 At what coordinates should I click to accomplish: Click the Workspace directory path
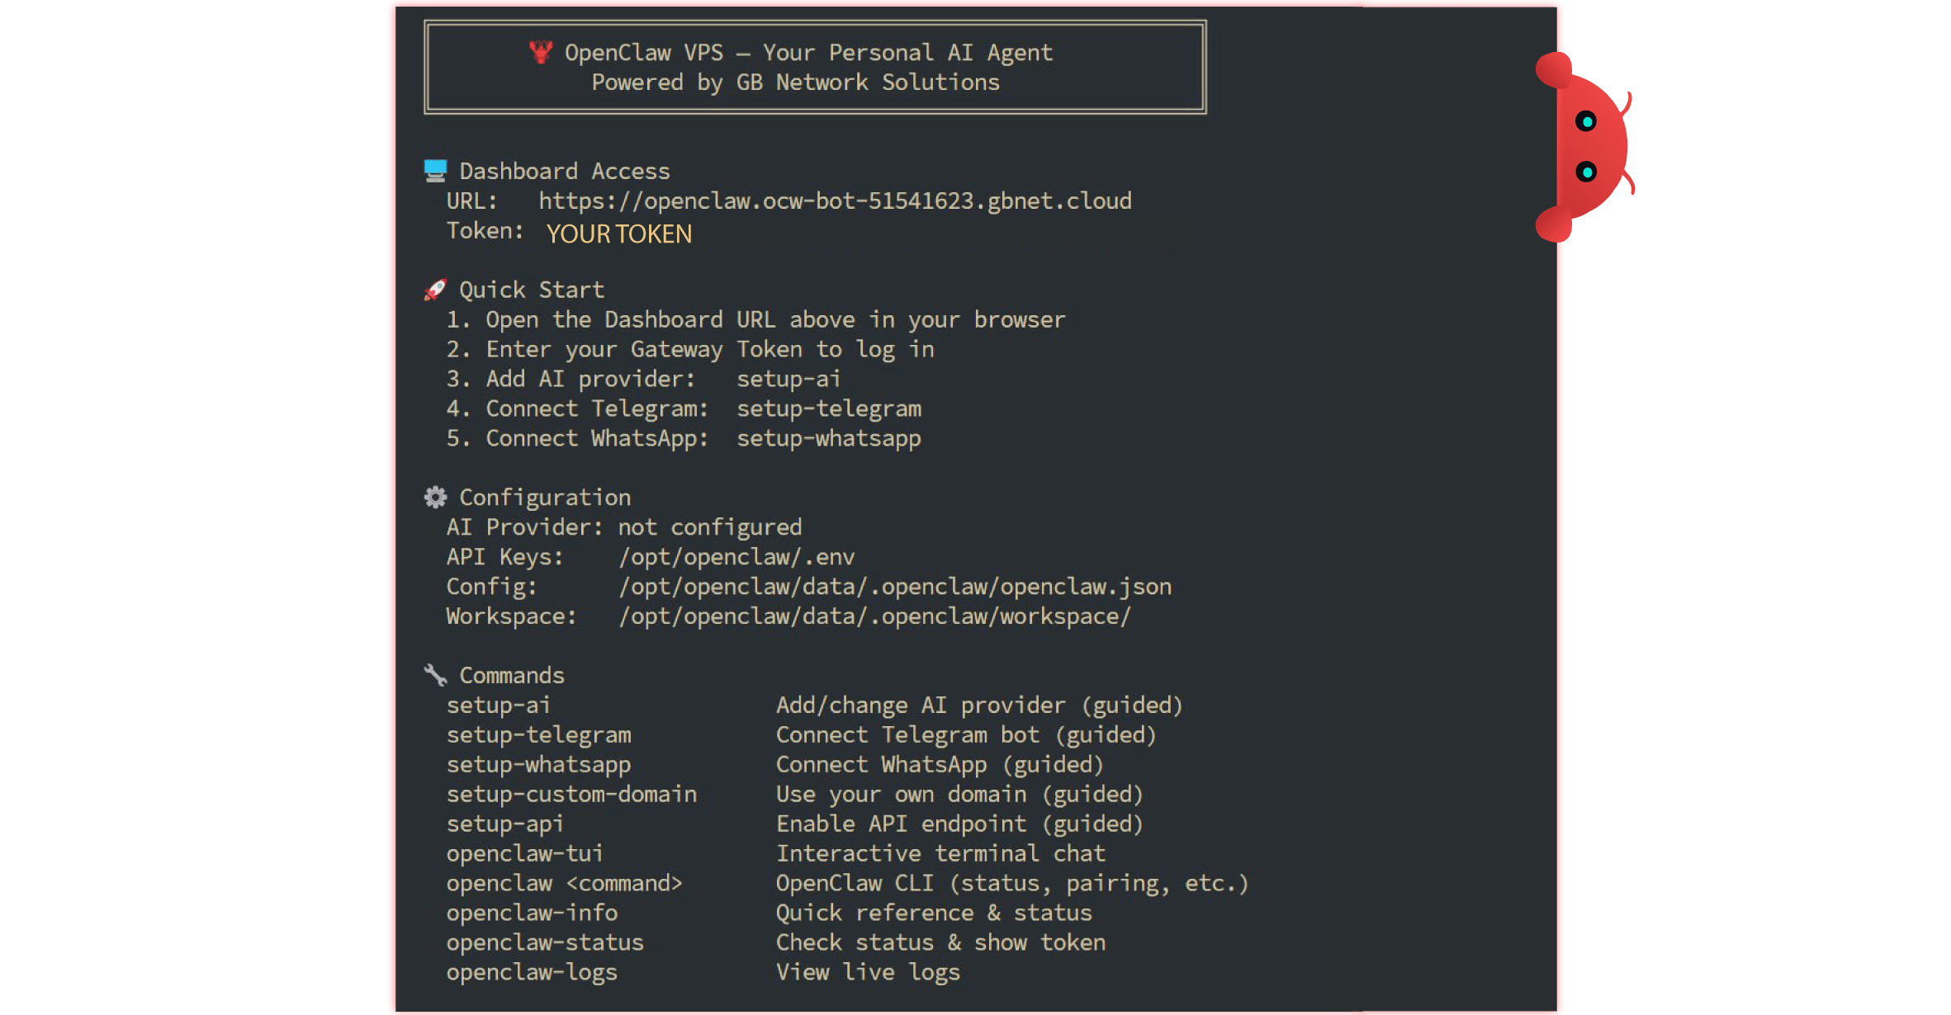pos(874,616)
